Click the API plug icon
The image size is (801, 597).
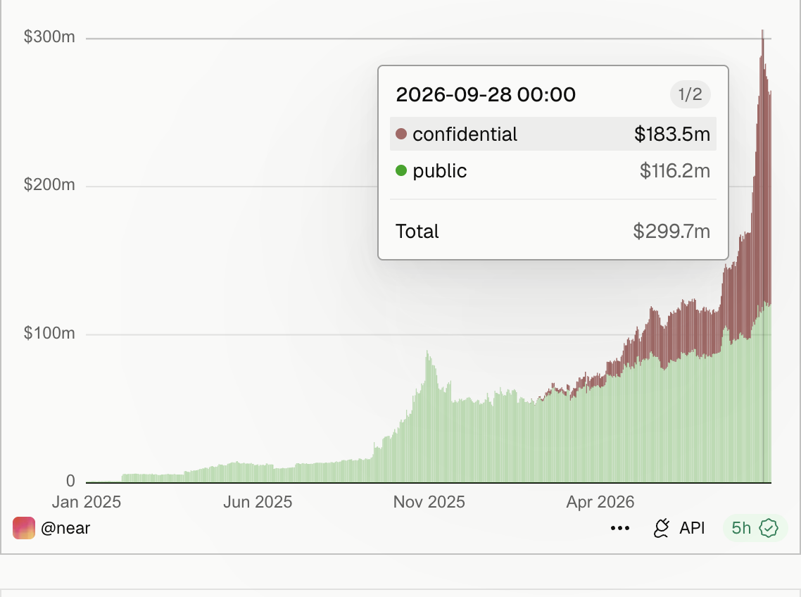tap(662, 528)
